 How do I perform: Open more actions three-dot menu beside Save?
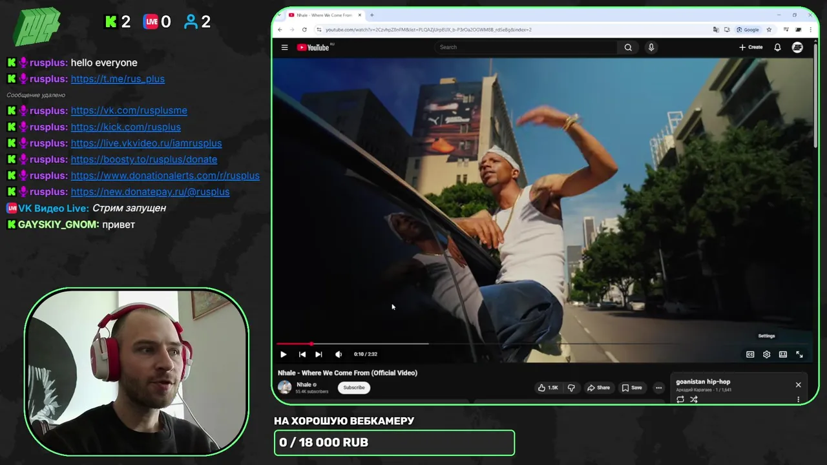[658, 387]
